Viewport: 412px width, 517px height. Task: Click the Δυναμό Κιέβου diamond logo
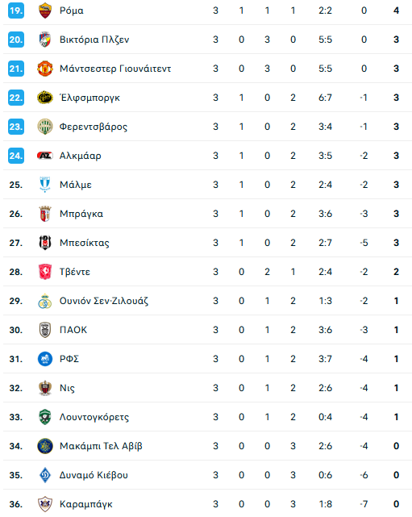tap(45, 475)
